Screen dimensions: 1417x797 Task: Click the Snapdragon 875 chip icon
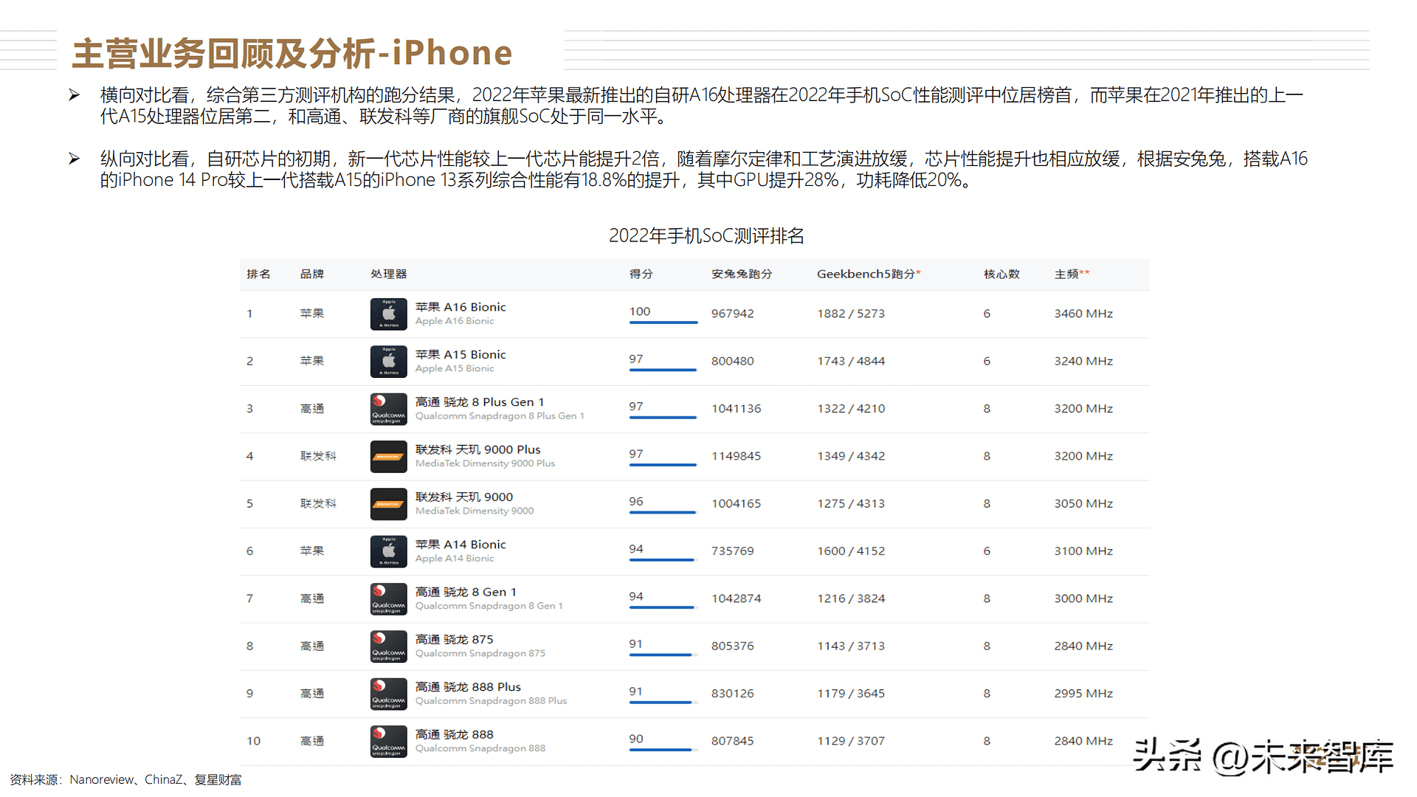pos(388,646)
